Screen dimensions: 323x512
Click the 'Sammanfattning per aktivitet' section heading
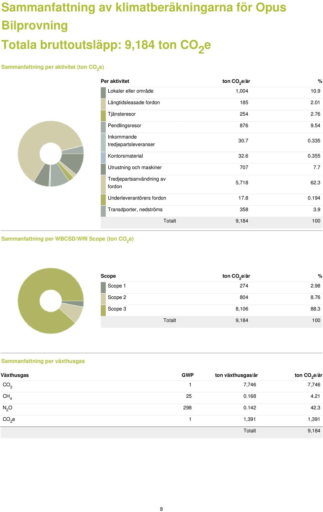pos(52,67)
